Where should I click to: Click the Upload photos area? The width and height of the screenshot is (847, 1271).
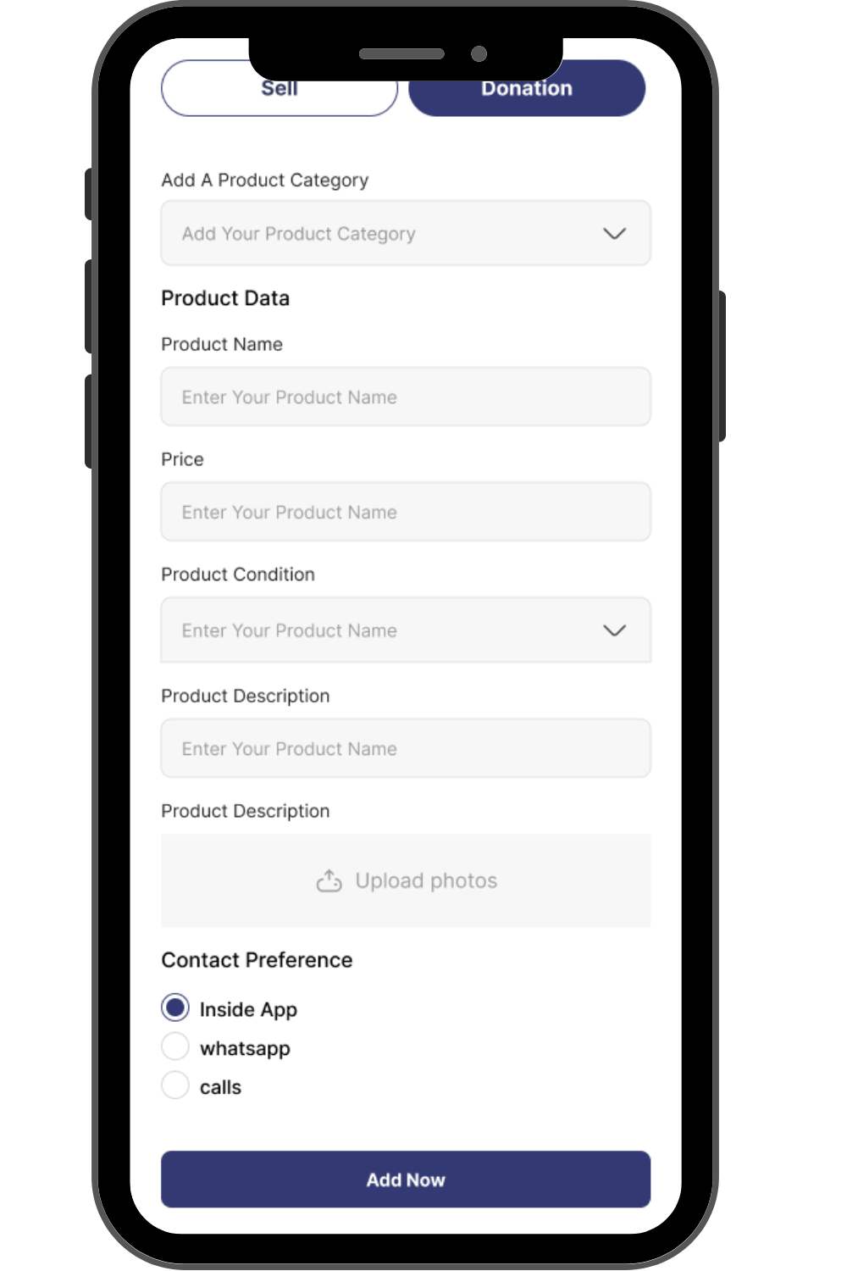coord(406,880)
